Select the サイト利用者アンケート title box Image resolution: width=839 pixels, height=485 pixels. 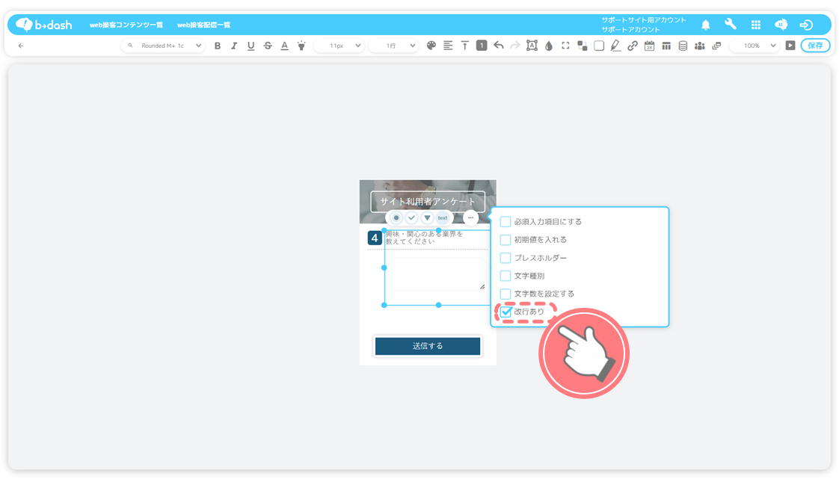point(428,202)
